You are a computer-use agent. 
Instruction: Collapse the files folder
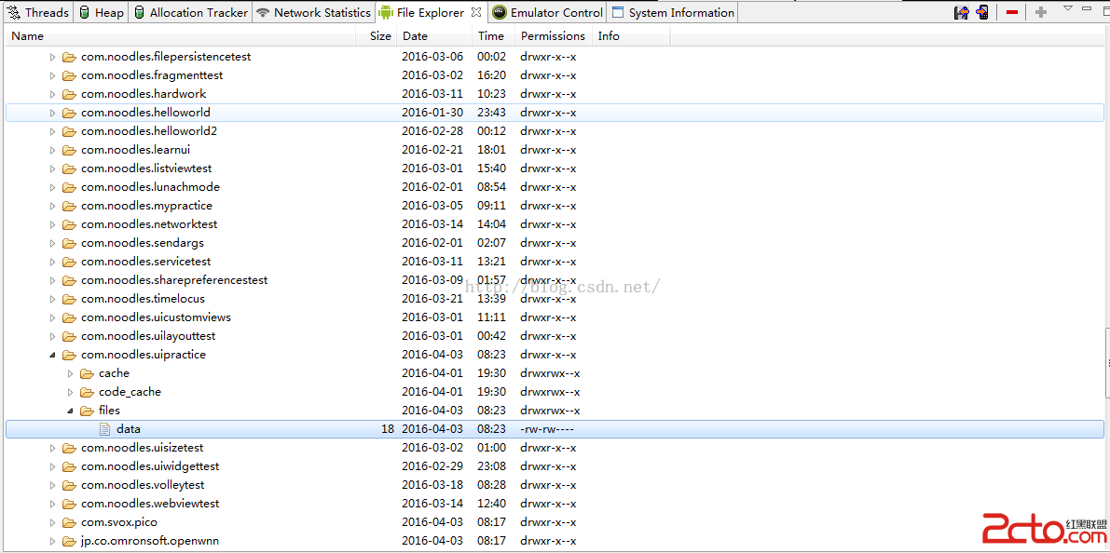(70, 411)
